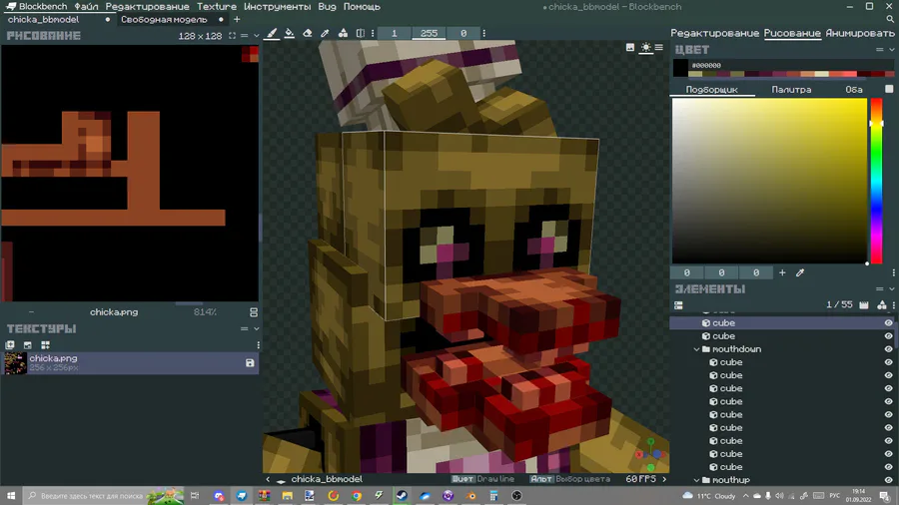
Task: Click status bar left arrow
Action: click(x=268, y=479)
